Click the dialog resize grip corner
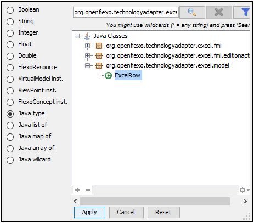254x223 pixels. 247,216
